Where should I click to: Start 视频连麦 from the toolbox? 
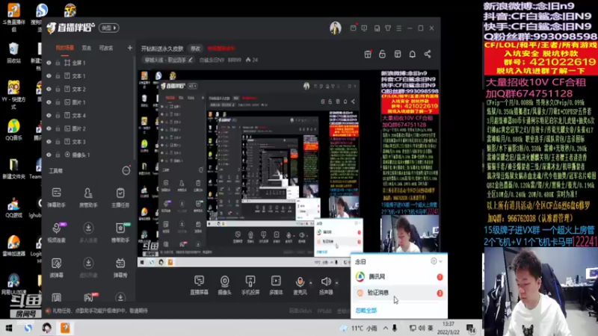pos(57,232)
